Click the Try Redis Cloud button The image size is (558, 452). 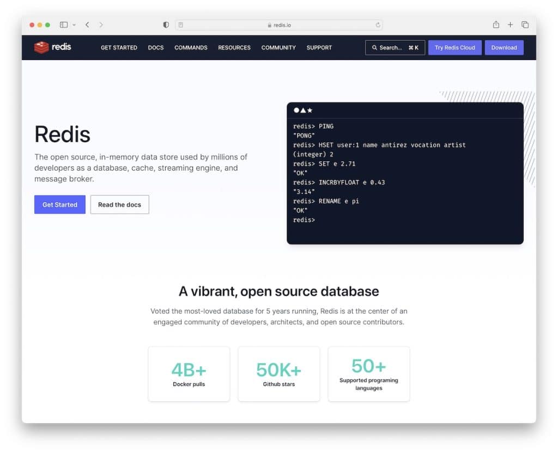tap(455, 47)
